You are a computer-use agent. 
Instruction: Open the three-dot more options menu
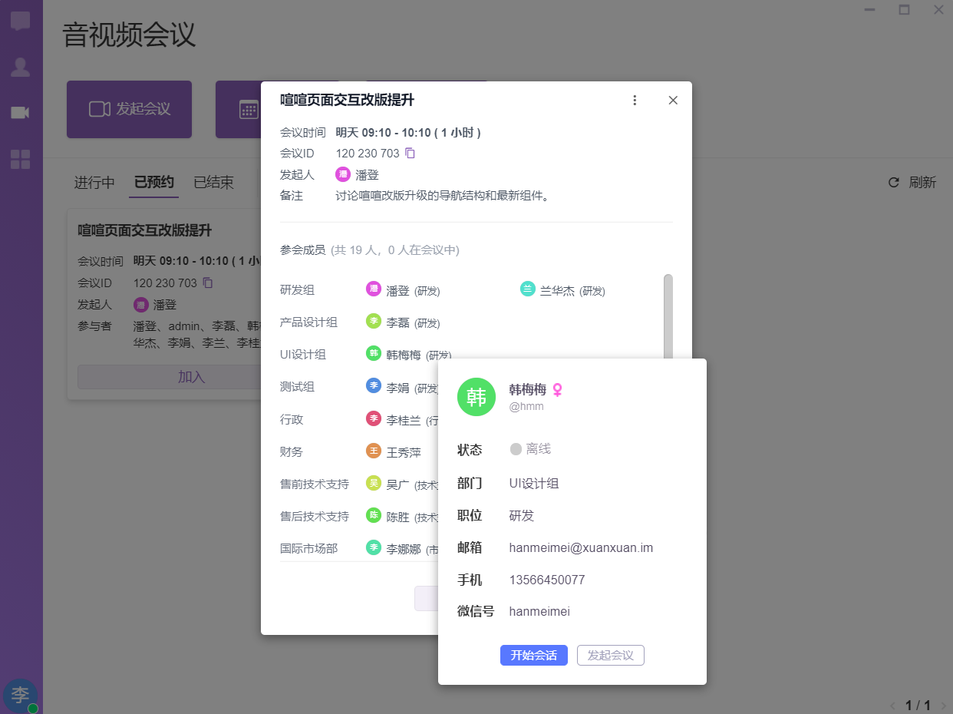(x=635, y=101)
